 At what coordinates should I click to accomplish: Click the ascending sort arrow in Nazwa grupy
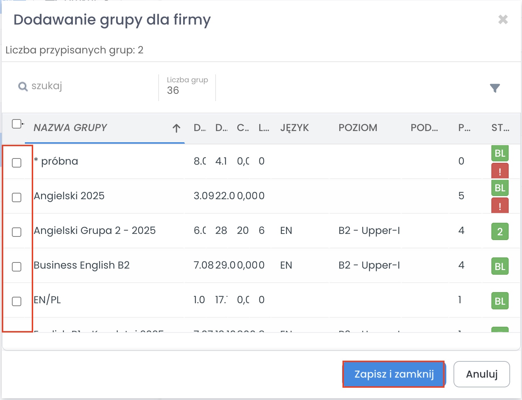(x=176, y=128)
